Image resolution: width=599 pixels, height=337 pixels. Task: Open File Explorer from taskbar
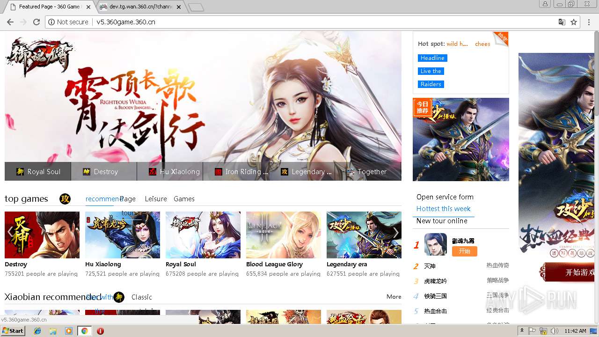(x=53, y=331)
